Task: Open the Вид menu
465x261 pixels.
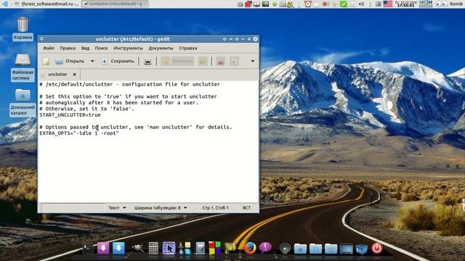Action: pos(85,48)
